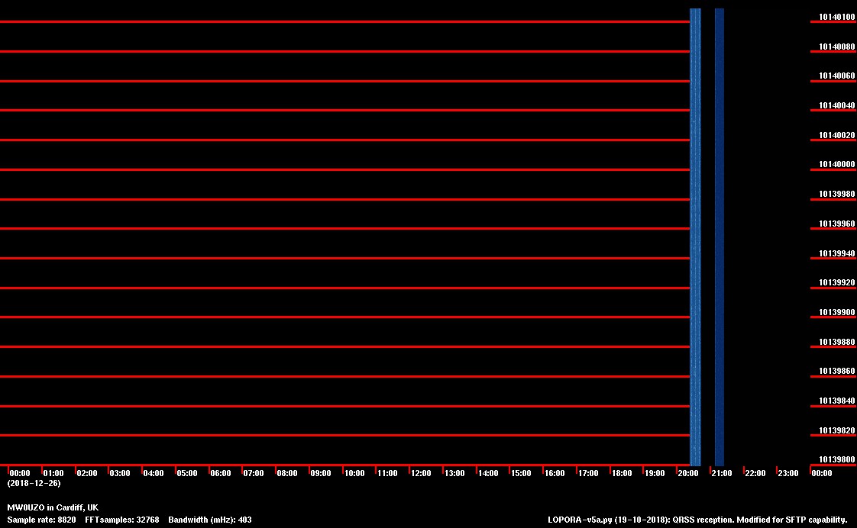
Task: Click the 00:00 start time marker
Action: (20, 473)
